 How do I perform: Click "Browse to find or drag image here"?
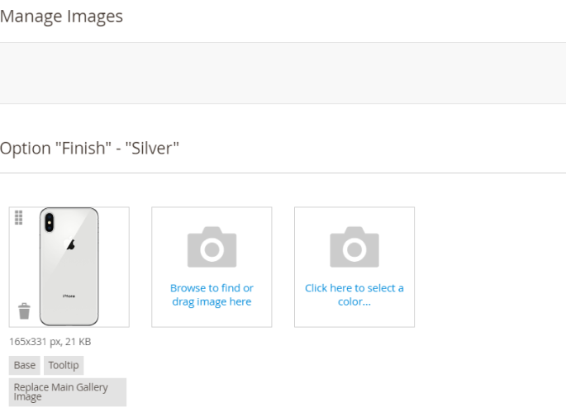tap(212, 295)
